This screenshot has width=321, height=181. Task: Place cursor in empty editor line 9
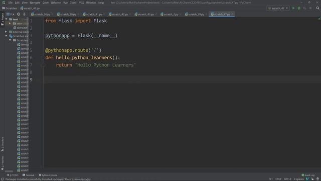[x=182, y=79]
